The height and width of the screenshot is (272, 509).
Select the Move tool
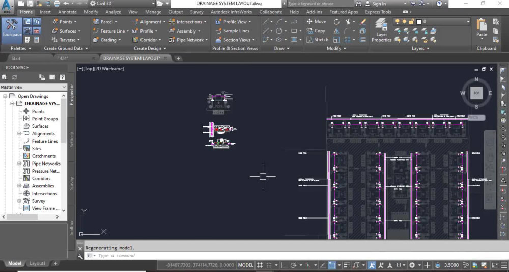point(316,22)
